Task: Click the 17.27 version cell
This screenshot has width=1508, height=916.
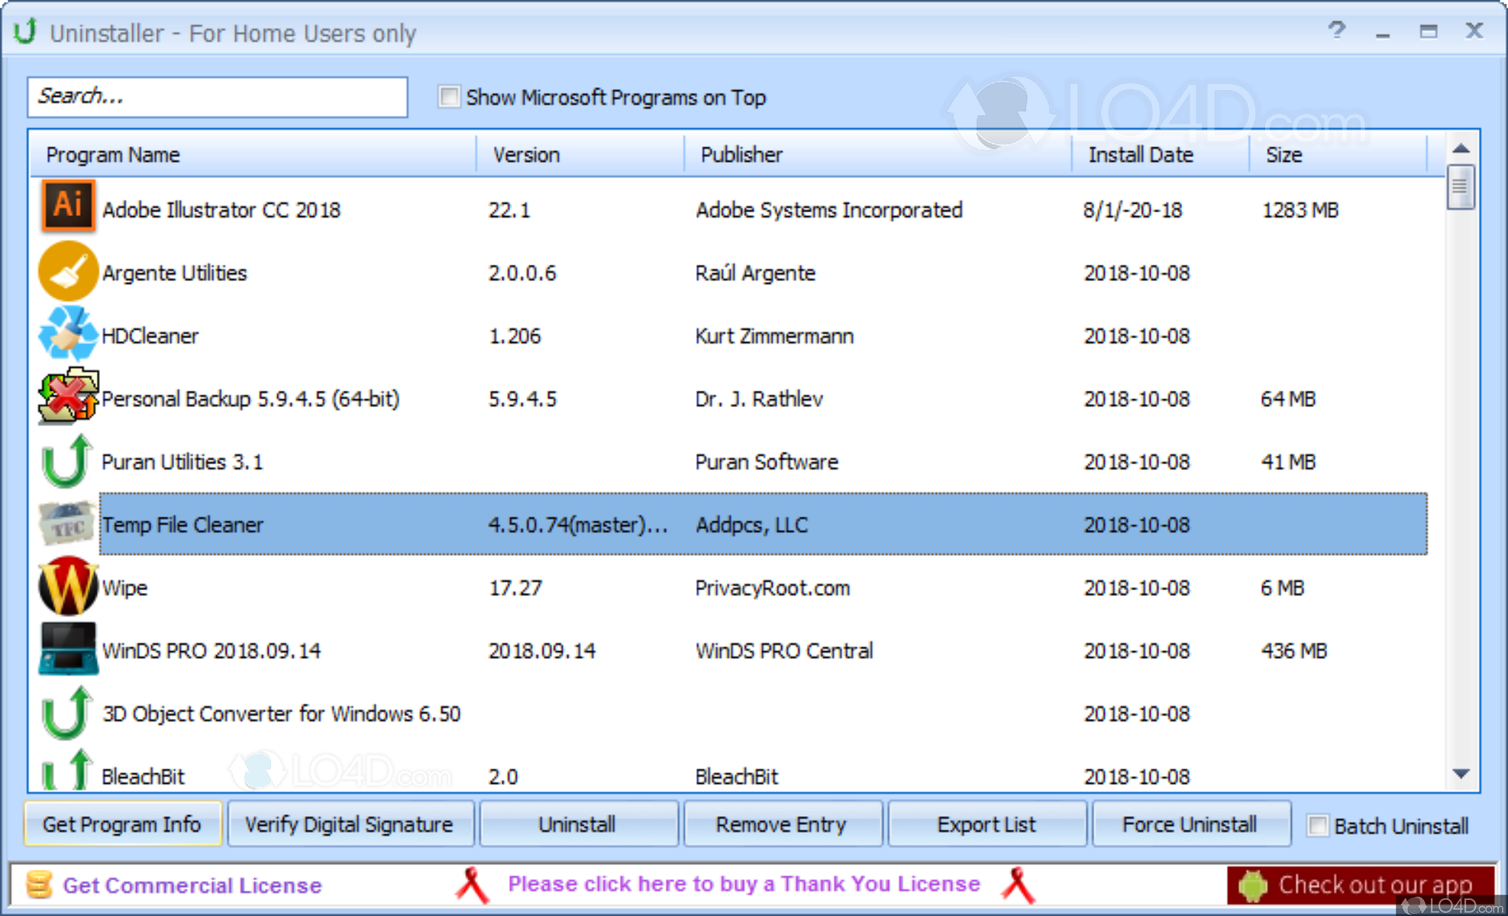Action: coord(515,588)
